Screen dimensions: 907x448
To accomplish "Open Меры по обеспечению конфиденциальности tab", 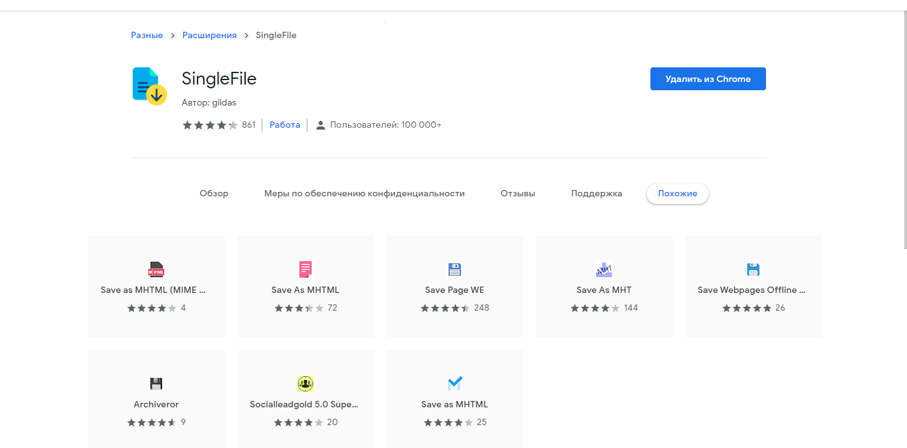I will coord(365,194).
